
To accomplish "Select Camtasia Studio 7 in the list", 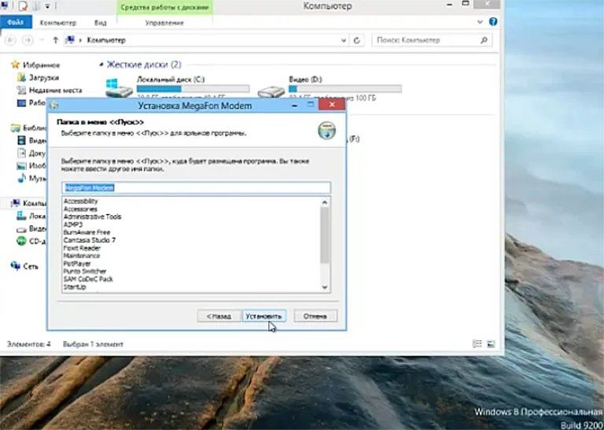I will click(90, 240).
